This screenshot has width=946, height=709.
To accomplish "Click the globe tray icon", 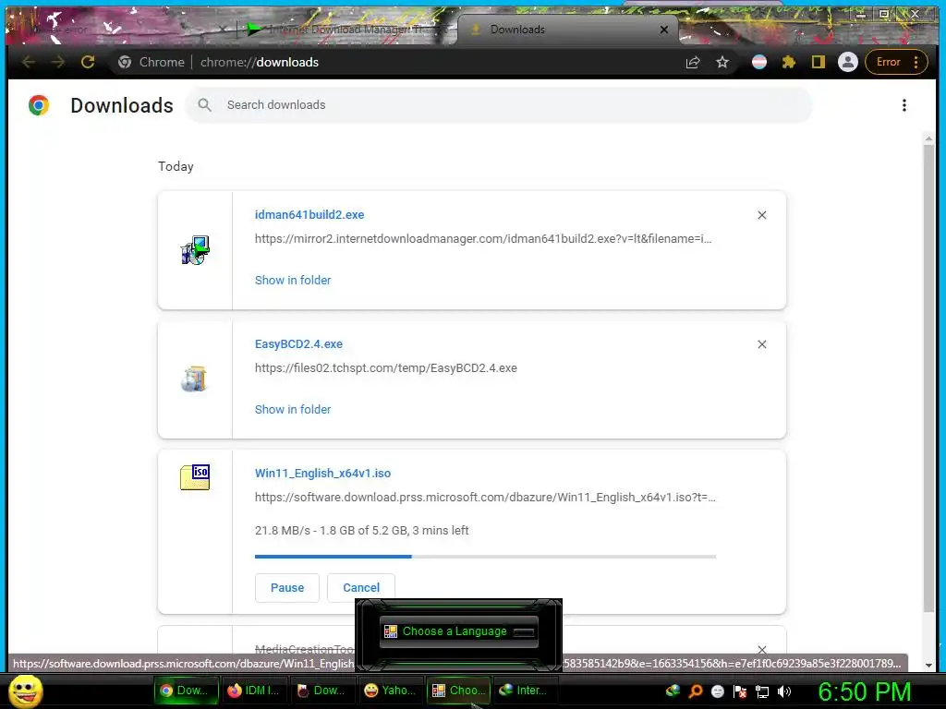I will pos(673,691).
